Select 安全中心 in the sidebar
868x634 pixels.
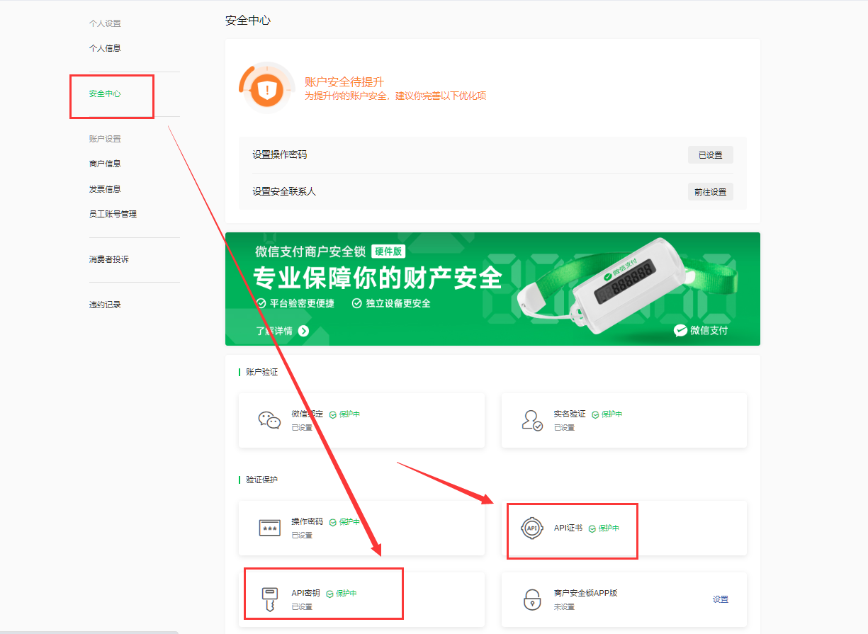tap(105, 94)
